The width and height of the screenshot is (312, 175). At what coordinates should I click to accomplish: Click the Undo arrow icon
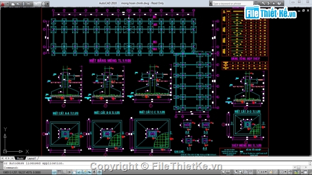tap(29, 4)
